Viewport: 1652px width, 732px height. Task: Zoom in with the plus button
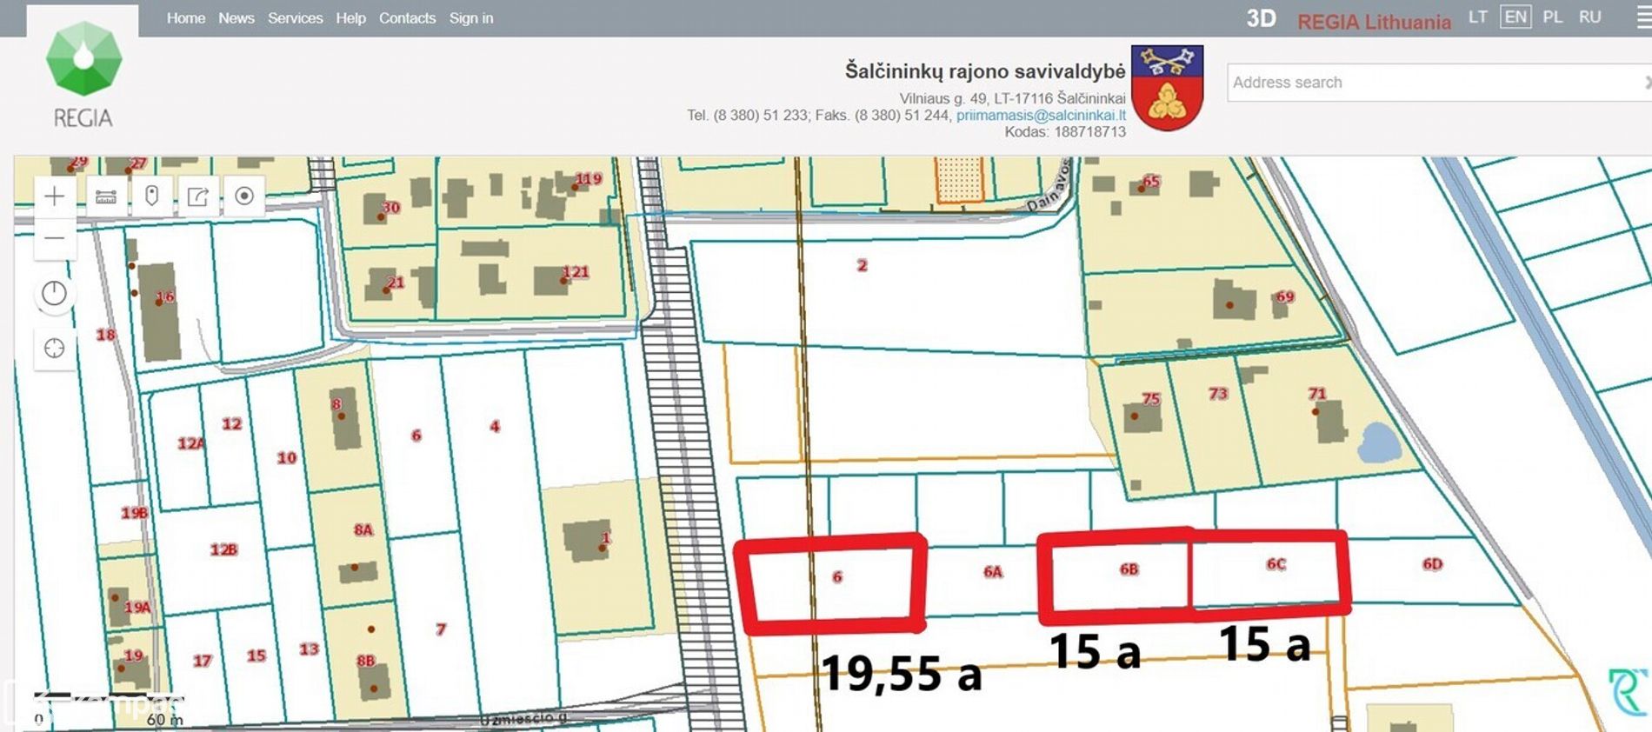[54, 196]
